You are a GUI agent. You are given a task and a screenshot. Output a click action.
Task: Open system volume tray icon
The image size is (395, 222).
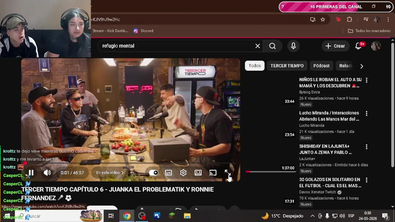[x=342, y=216]
